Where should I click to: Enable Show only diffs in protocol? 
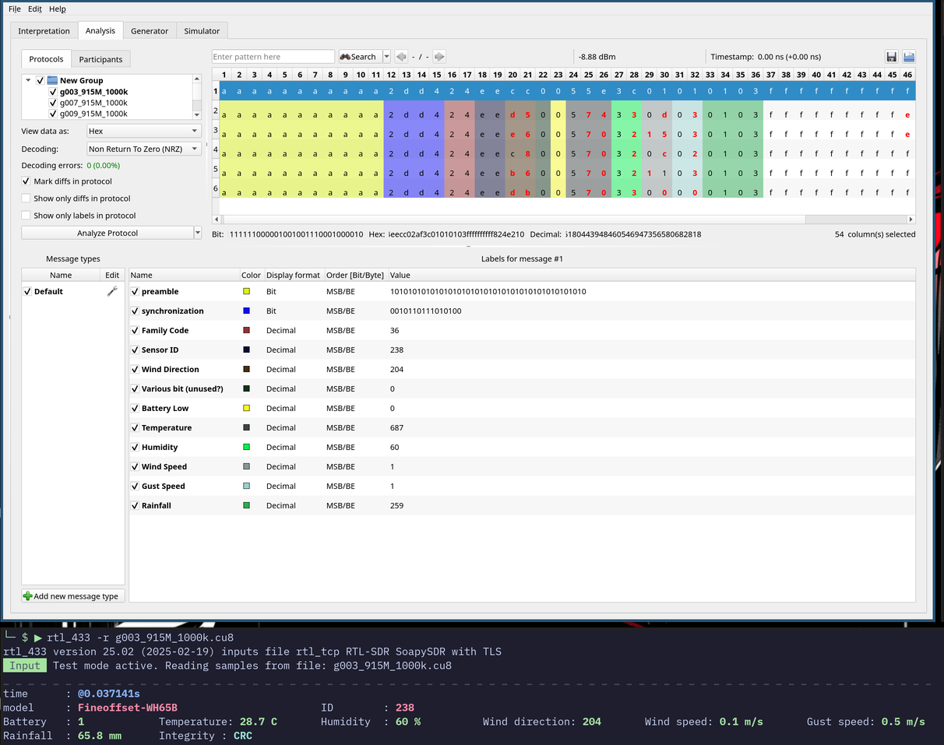pyautogui.click(x=26, y=199)
